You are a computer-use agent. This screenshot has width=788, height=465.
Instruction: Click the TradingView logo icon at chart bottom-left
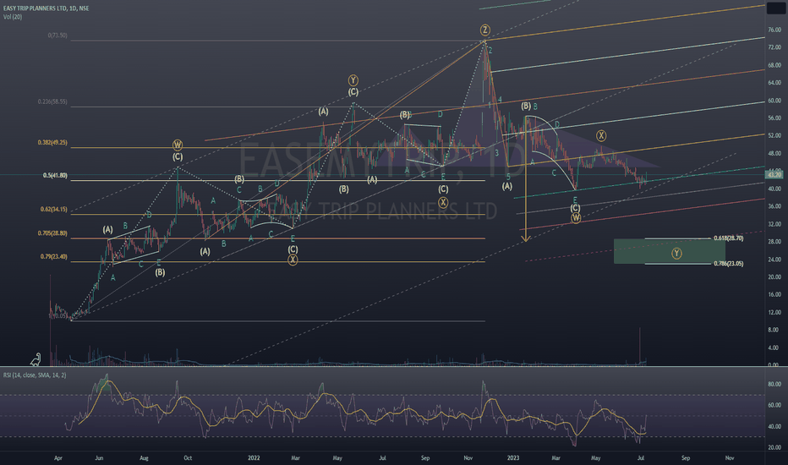[x=36, y=359]
